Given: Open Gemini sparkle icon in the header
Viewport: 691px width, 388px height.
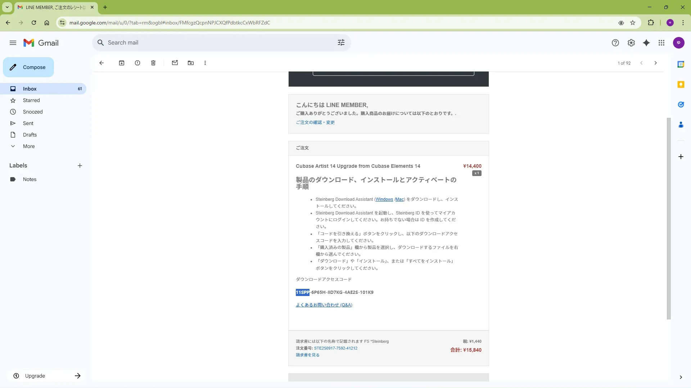Looking at the screenshot, I should [x=646, y=43].
